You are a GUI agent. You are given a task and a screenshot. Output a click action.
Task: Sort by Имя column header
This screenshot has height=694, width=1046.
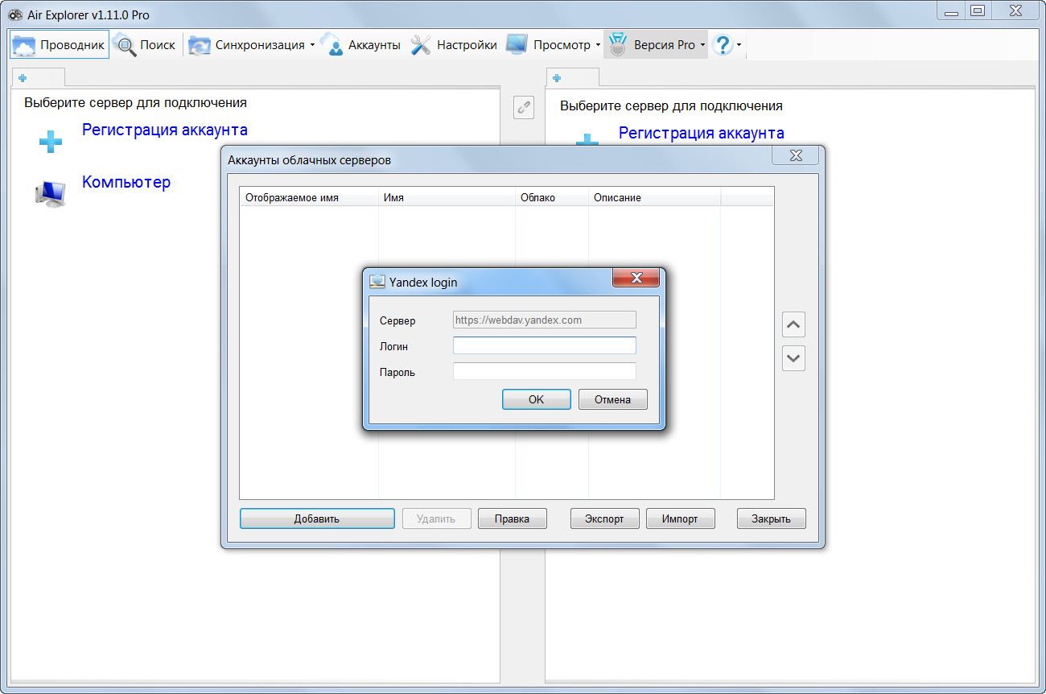click(447, 197)
